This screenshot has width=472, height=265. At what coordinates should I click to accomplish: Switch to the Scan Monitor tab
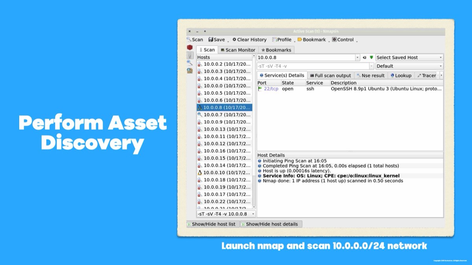click(x=238, y=50)
